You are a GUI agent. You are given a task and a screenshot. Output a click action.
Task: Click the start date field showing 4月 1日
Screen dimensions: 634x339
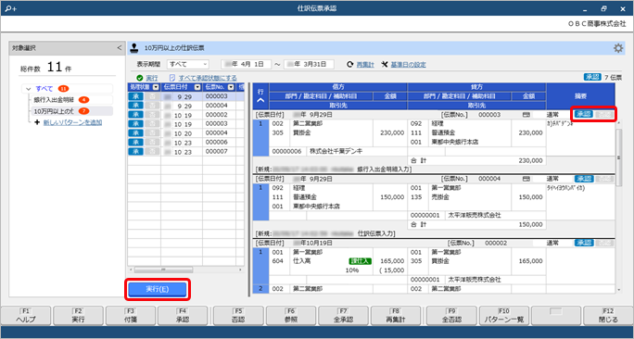(x=246, y=64)
